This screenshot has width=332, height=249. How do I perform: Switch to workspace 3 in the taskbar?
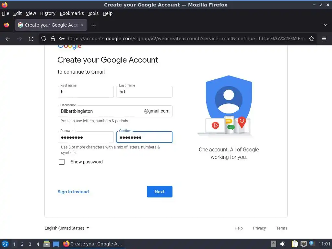(30, 244)
